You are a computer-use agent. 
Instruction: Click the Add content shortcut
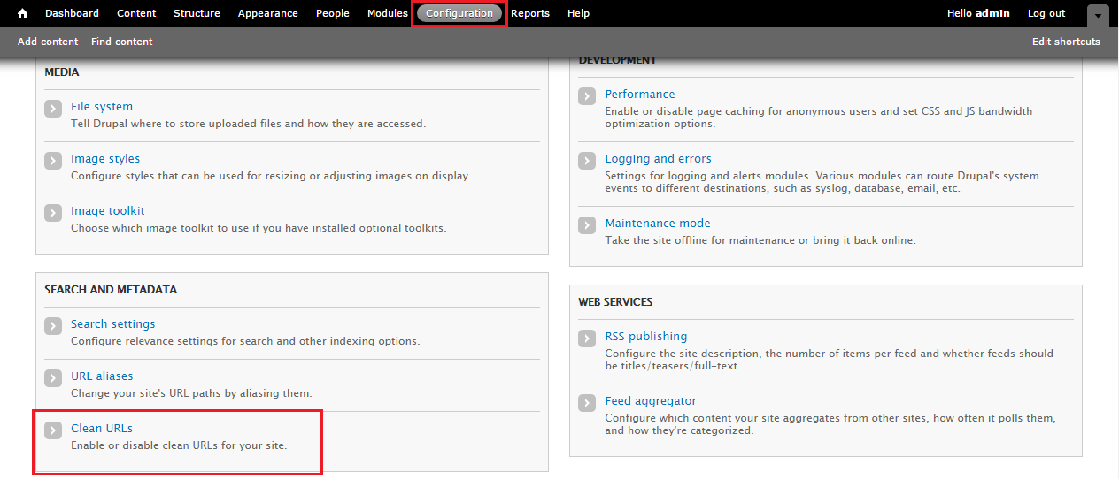click(x=48, y=42)
